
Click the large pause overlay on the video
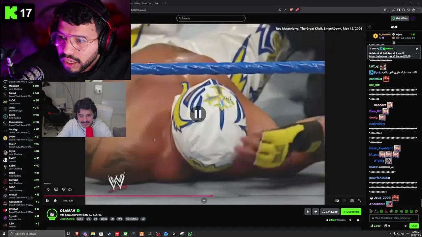pyautogui.click(x=198, y=114)
